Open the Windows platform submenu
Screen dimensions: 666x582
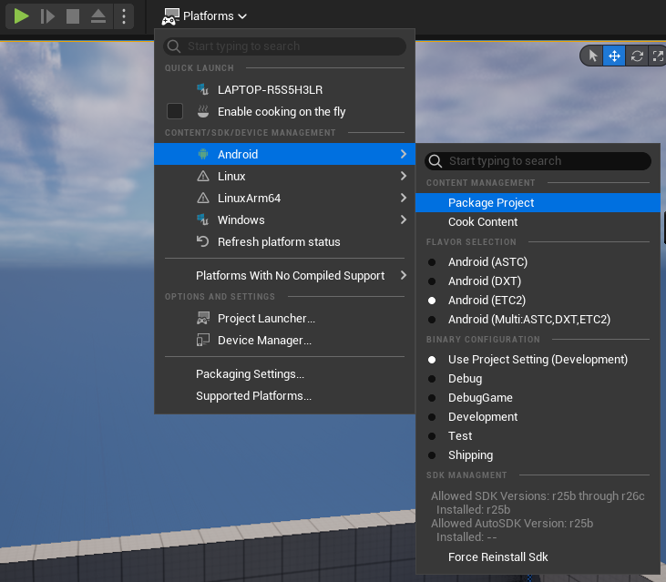click(284, 220)
